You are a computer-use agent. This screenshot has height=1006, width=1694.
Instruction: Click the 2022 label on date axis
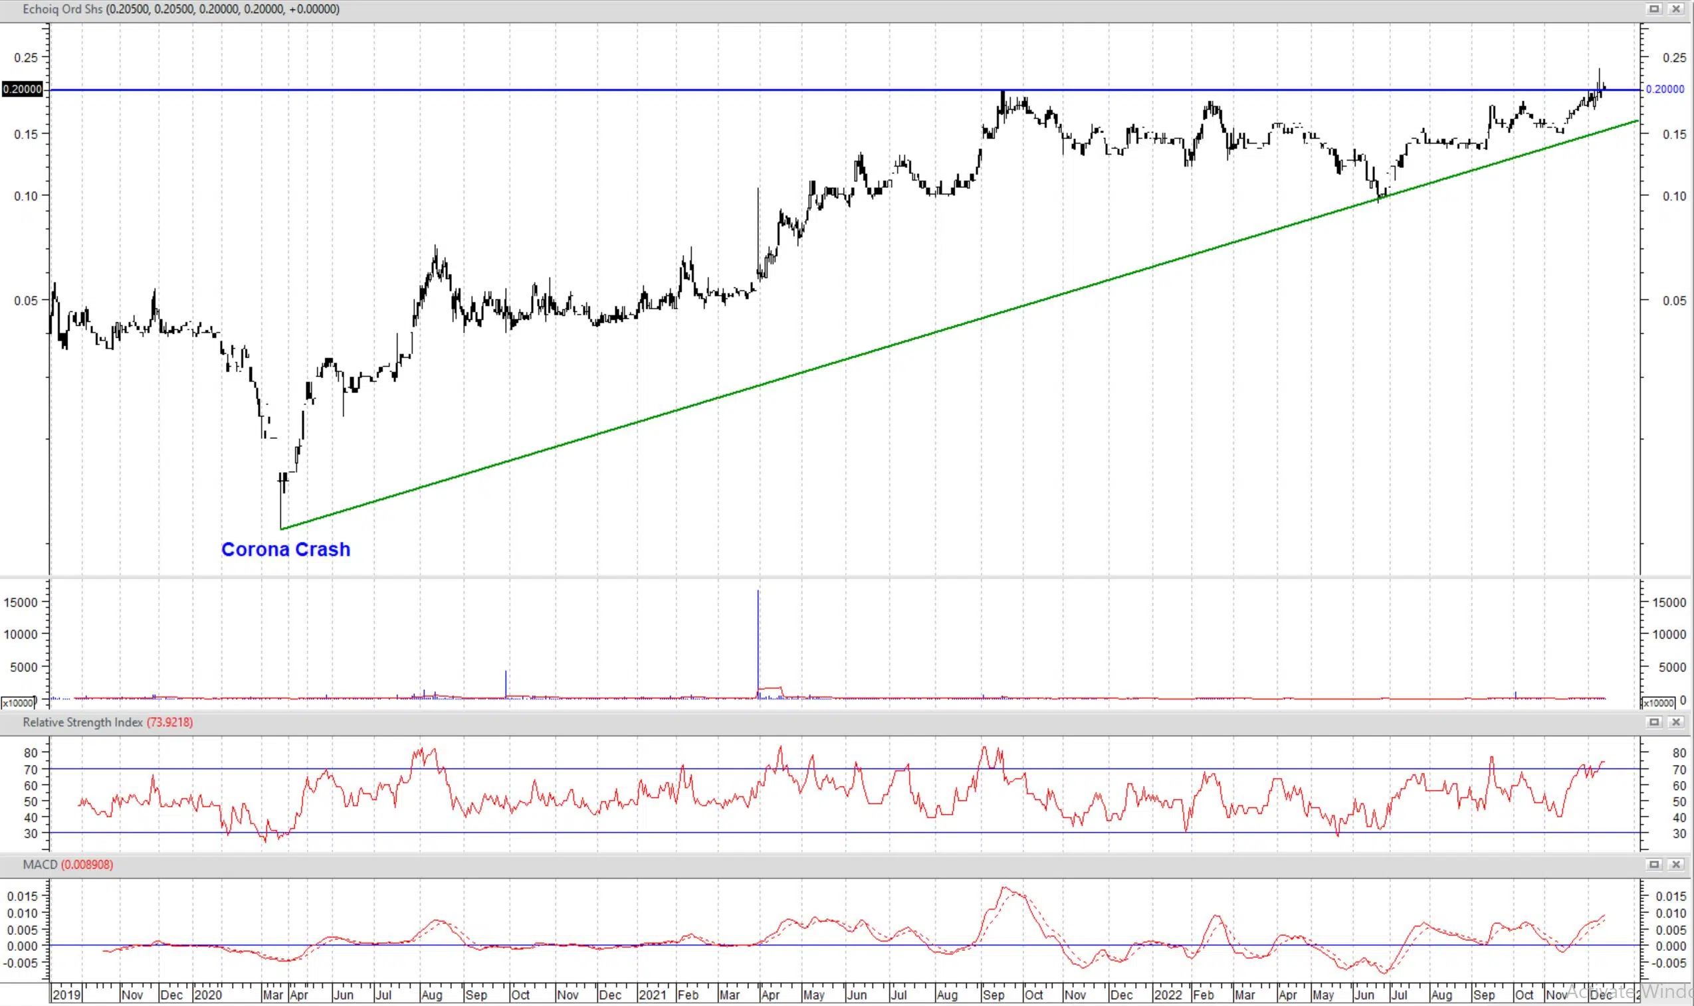[x=1168, y=995]
